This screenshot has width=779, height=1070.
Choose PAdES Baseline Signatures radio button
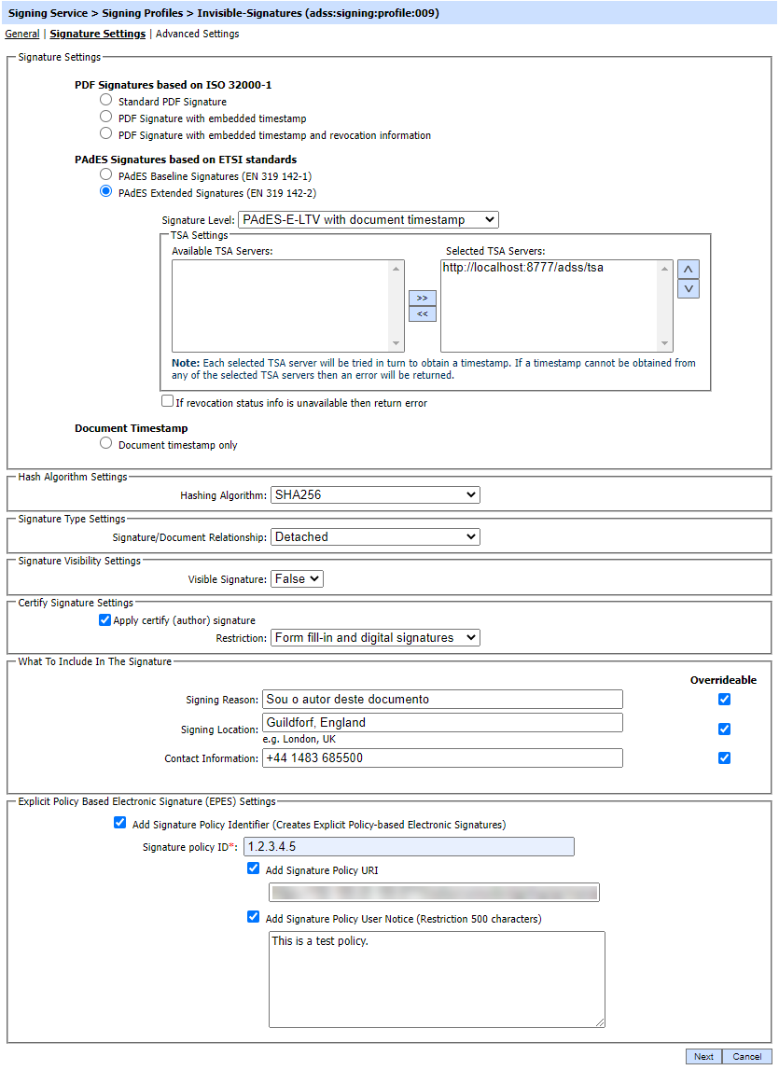106,174
